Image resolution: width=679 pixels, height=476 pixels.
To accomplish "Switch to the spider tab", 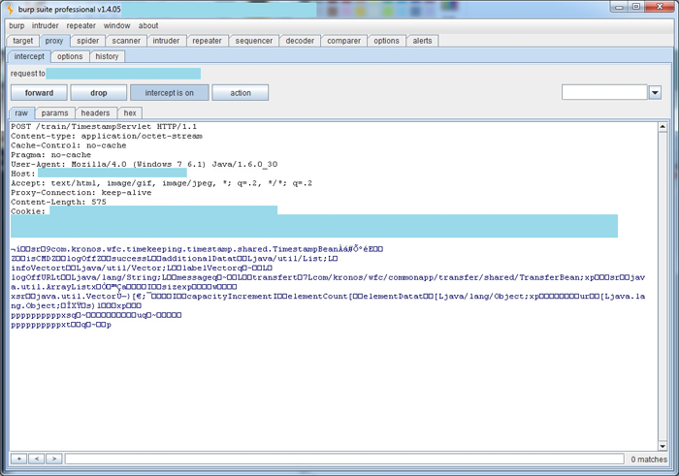I will 88,41.
